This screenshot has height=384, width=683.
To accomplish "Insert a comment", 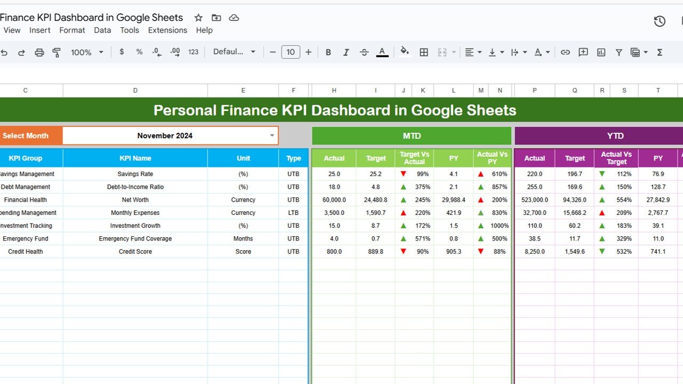I will (583, 52).
